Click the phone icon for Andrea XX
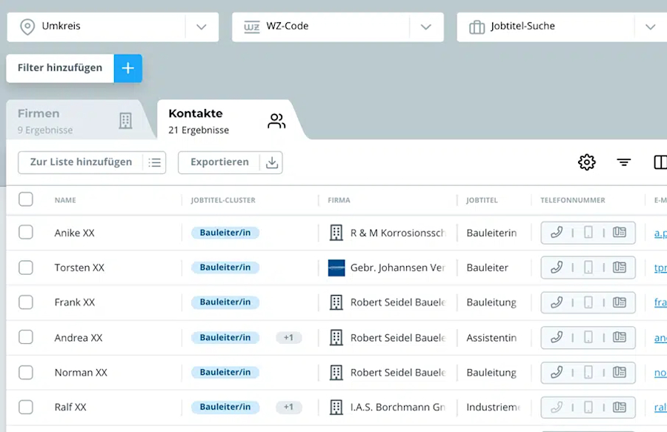The height and width of the screenshot is (432, 667). tap(557, 337)
